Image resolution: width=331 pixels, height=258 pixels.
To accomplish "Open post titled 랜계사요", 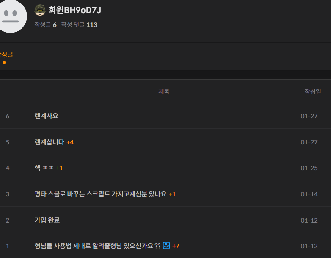I will 46,116.
